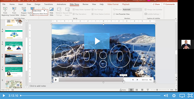Open the Slide Show floating toolbar dropdown arrow
Screen dimensions: 194x99
(x=44, y=11)
